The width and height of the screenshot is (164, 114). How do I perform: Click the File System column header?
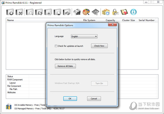86,20
